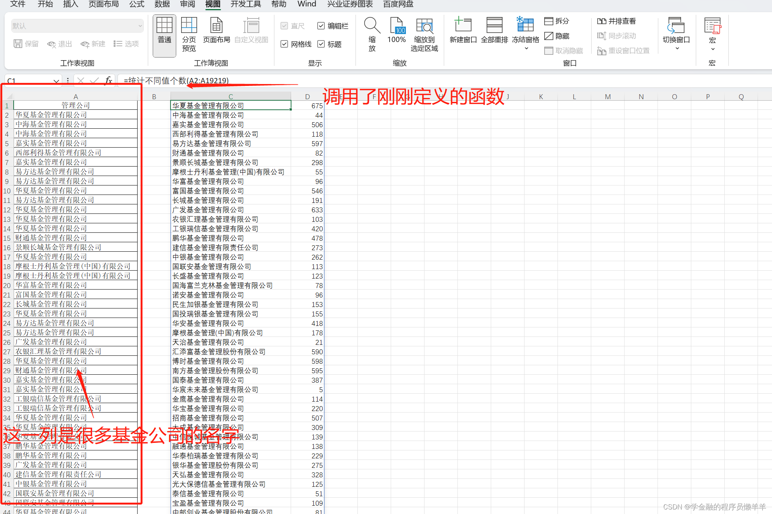Image resolution: width=772 pixels, height=514 pixels.
Task: Select cell 西部利得基金管理有限公司 in row 6
Action: [75, 153]
